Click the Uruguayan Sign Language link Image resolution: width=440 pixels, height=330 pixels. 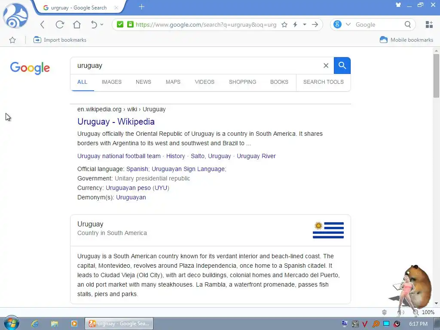(188, 169)
